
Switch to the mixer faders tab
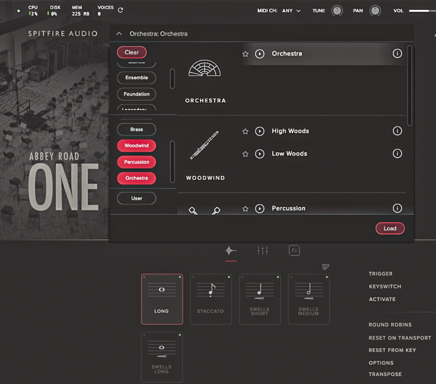262,250
